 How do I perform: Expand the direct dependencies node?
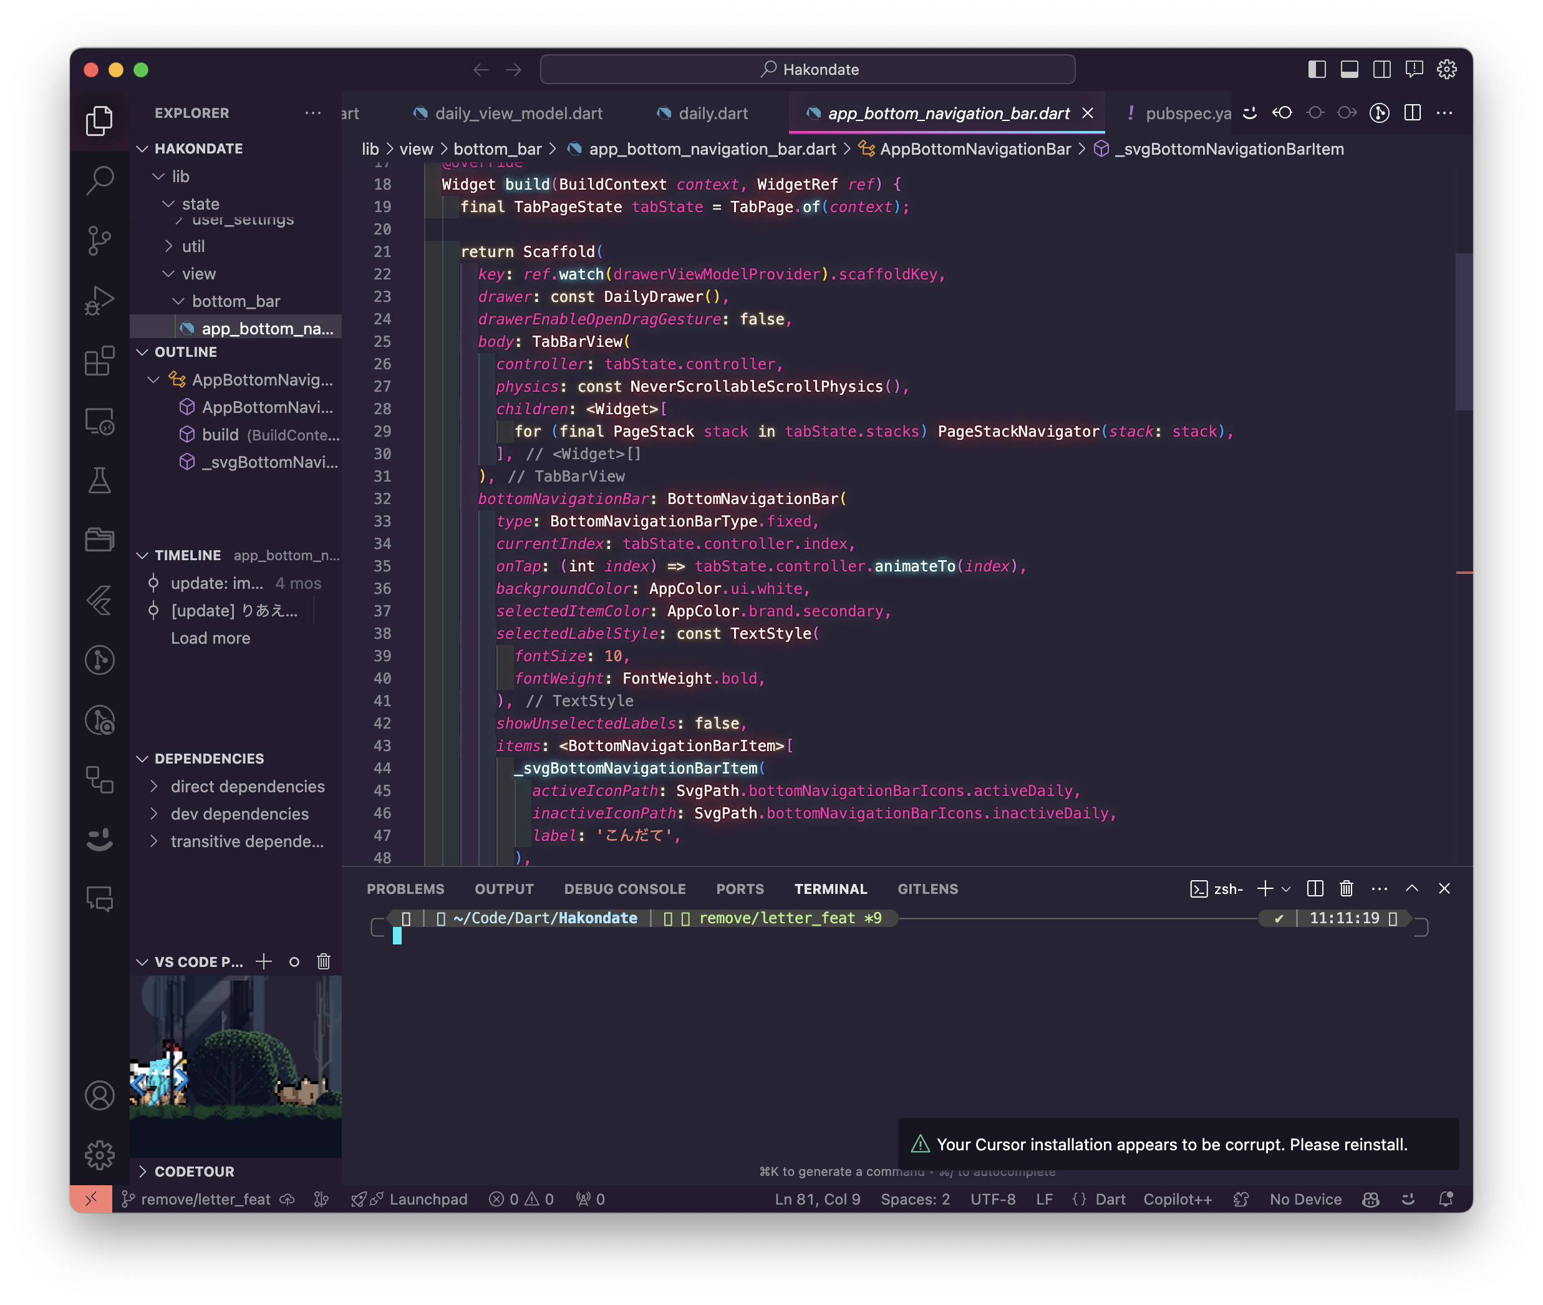tap(247, 787)
